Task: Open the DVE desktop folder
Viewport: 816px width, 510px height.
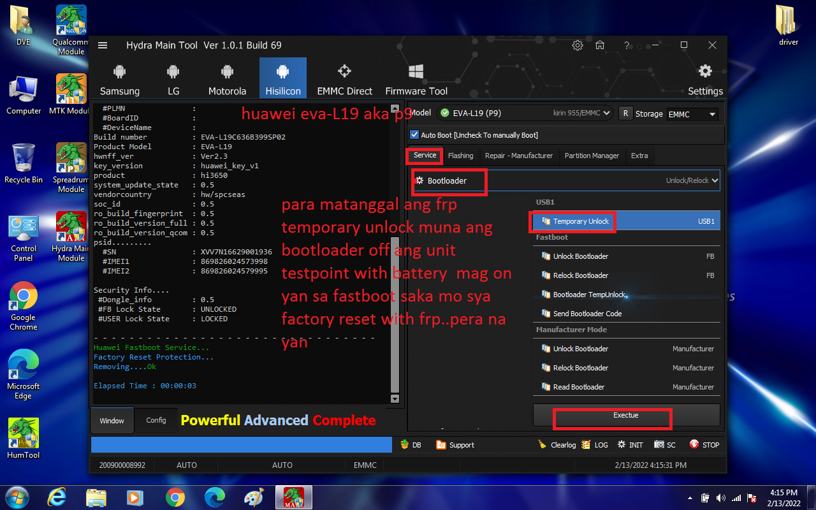Action: (24, 26)
